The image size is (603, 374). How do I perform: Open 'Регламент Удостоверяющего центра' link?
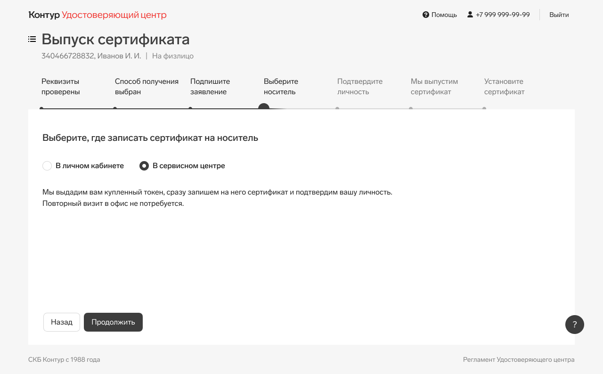click(x=519, y=360)
